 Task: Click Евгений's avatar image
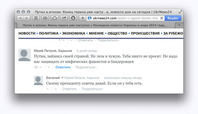coord(38,80)
